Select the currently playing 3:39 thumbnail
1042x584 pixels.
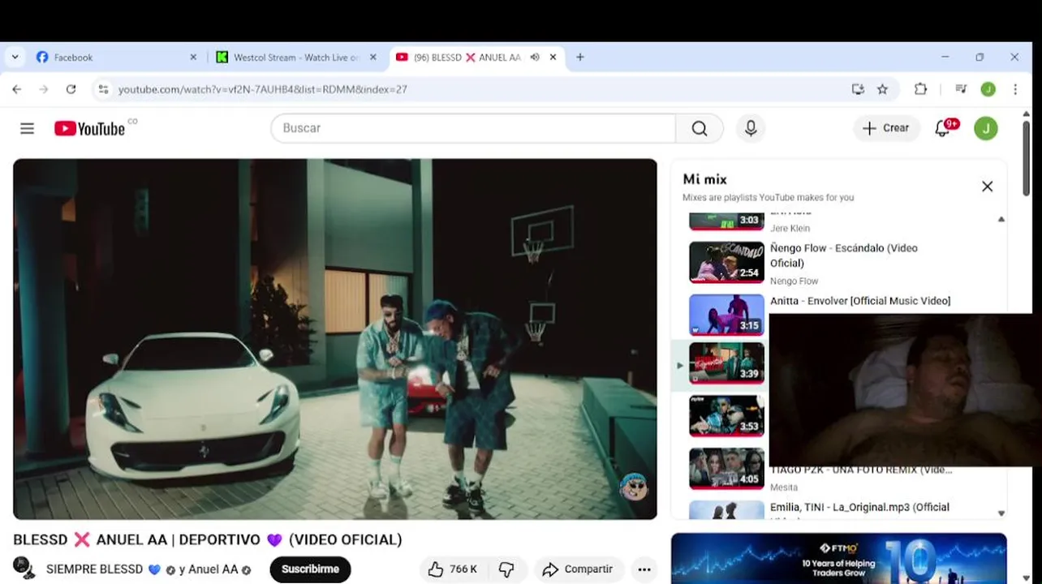(x=726, y=363)
